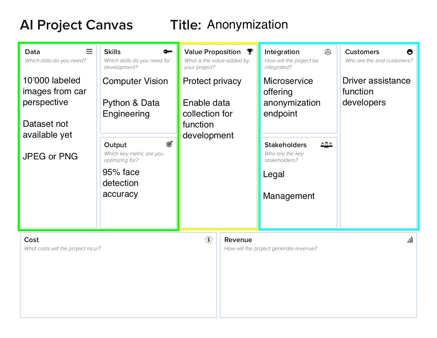Click the trophy icon in Value Proposition
The image size is (437, 338).
pyautogui.click(x=250, y=51)
